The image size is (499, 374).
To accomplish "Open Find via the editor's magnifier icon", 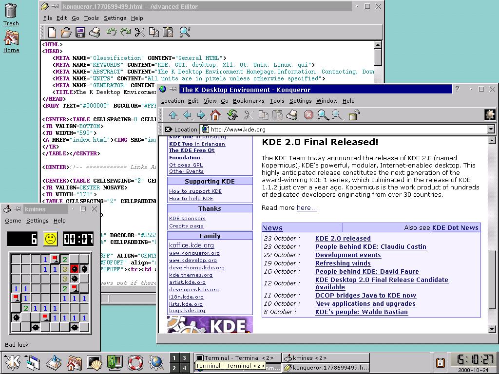I will point(184,32).
